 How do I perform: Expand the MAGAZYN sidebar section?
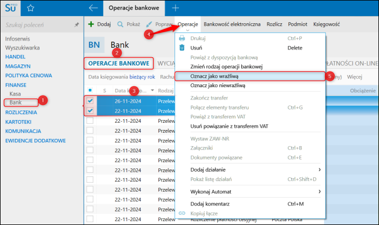coord(18,66)
